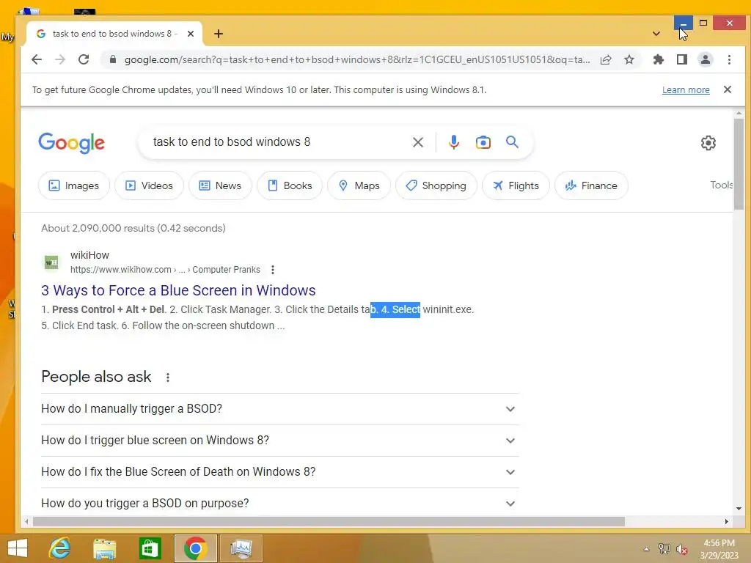Open Task Manager taskbar button
Screen dimensions: 751x563
click(x=241, y=548)
